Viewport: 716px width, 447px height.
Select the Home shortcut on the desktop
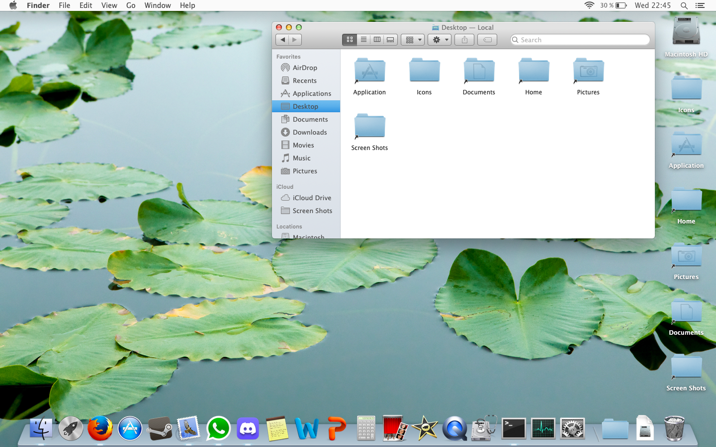(686, 206)
